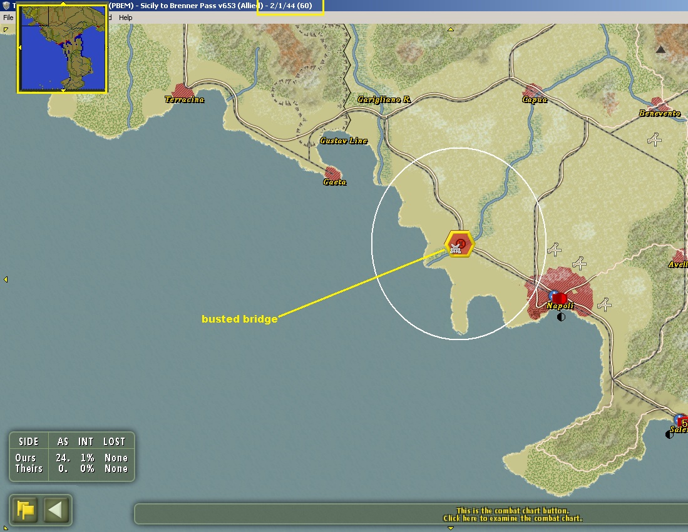
Task: Click the half-circle marker beside Salerno
Action: click(669, 434)
